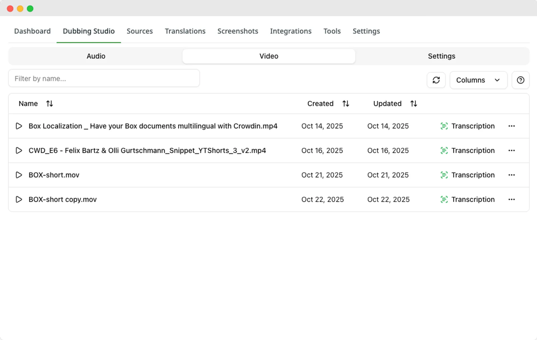The image size is (537, 340).
Task: Play the CWD_E6 Felix Bartz video
Action: [x=19, y=150]
